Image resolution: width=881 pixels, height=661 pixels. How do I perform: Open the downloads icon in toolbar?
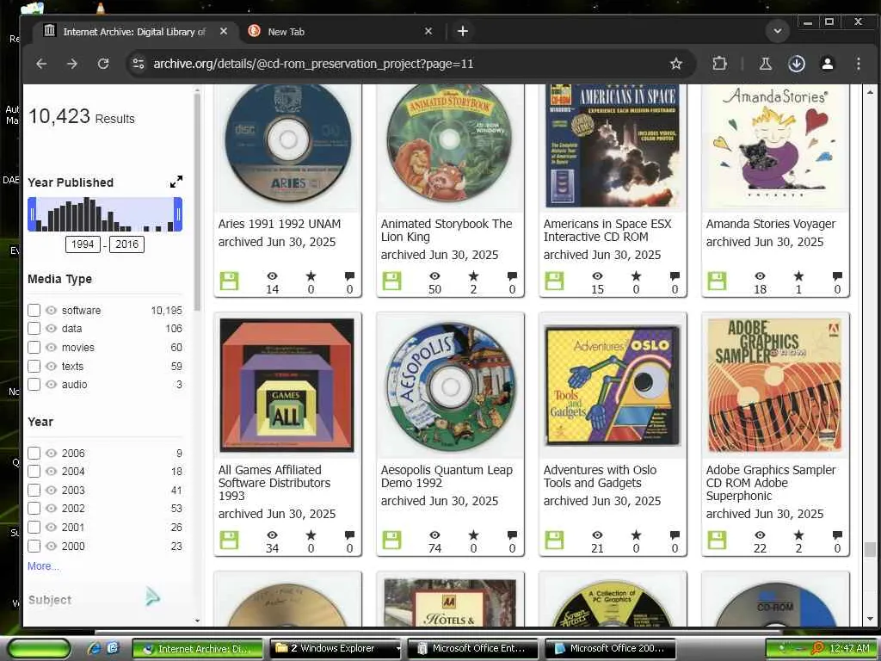pyautogui.click(x=796, y=64)
